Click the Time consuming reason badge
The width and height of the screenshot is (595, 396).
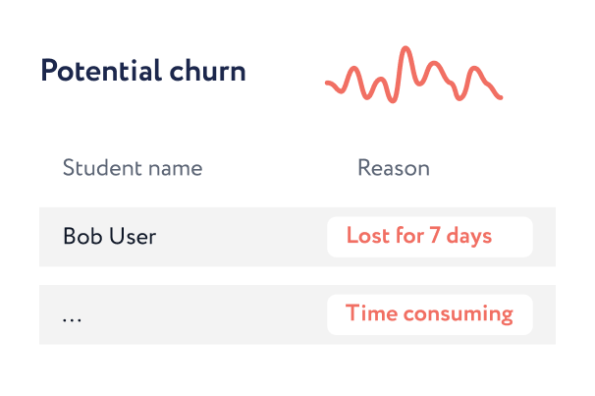point(429,314)
